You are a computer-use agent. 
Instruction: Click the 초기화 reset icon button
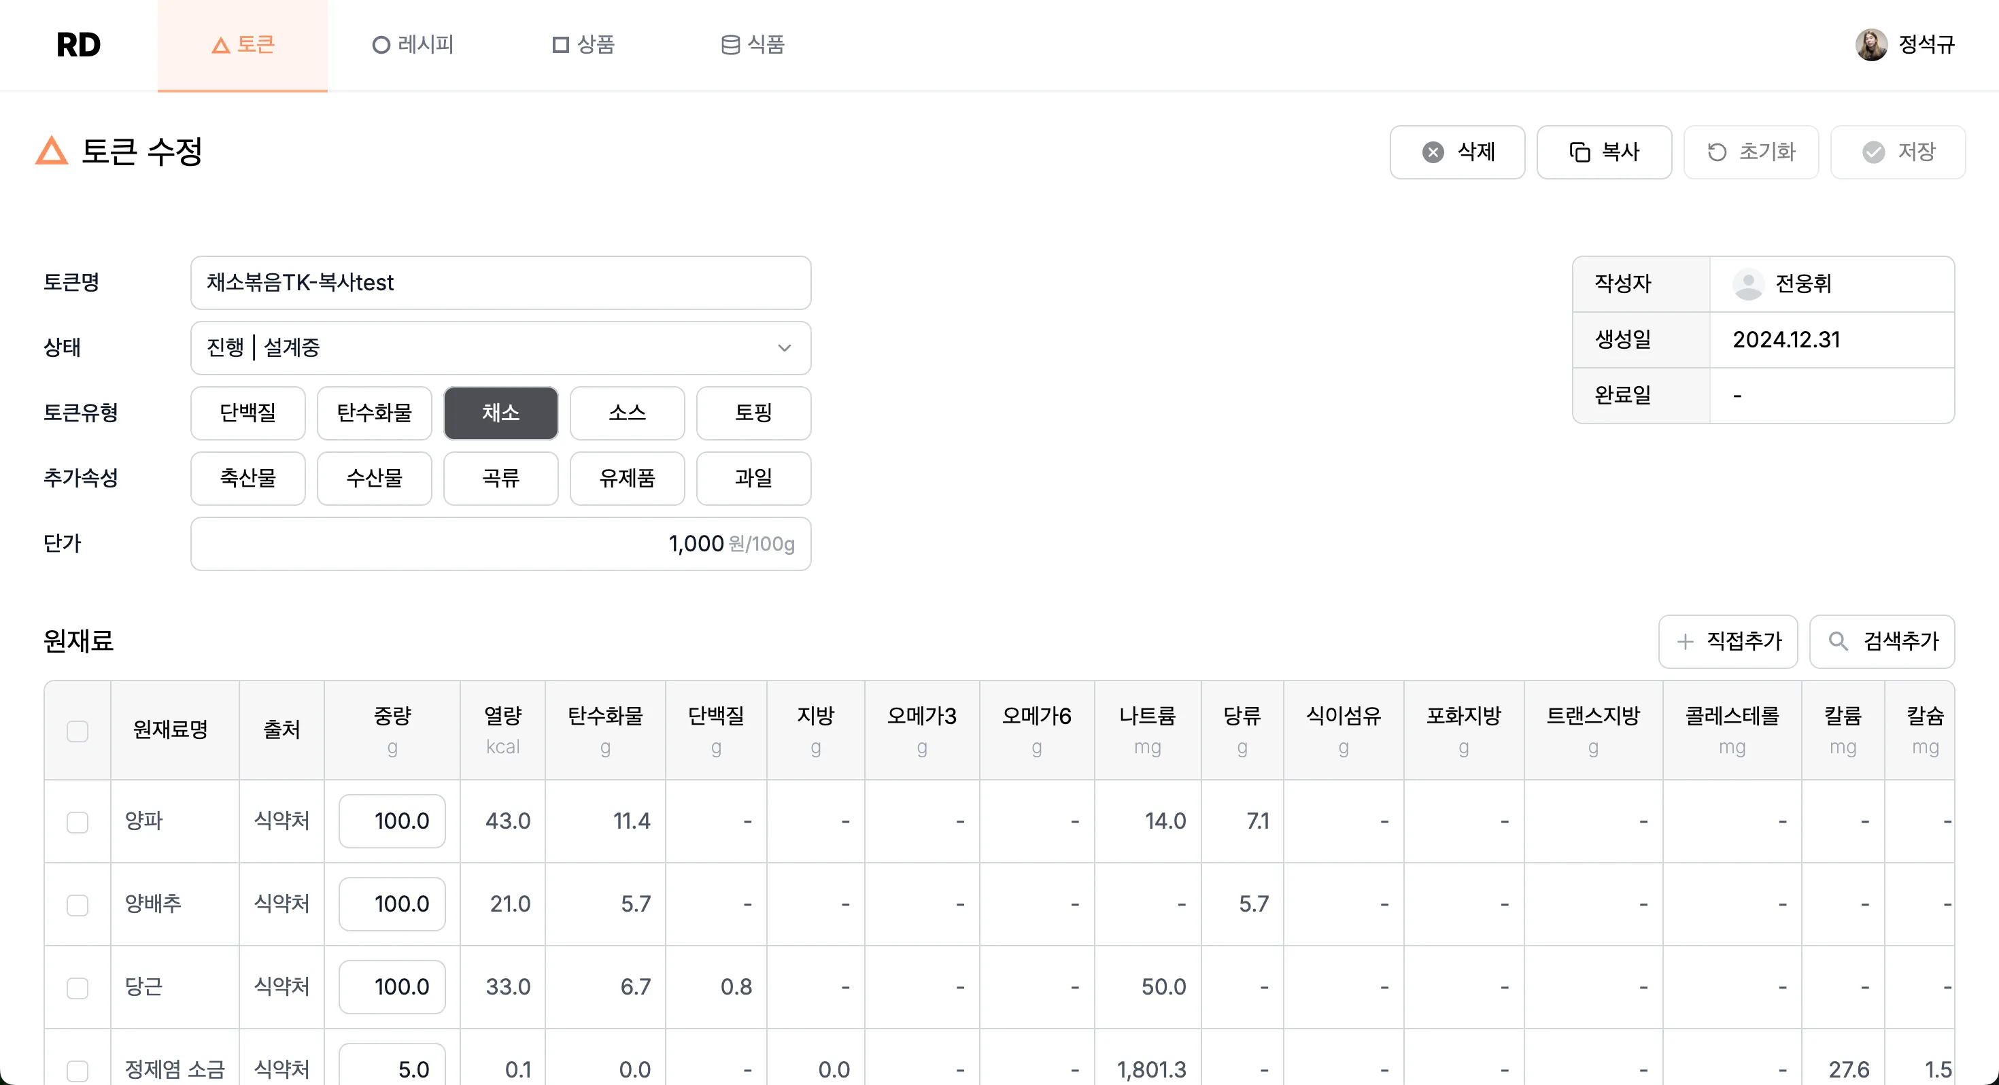pyautogui.click(x=1750, y=152)
